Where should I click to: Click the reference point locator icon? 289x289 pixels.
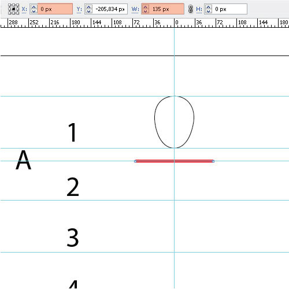(13, 9)
